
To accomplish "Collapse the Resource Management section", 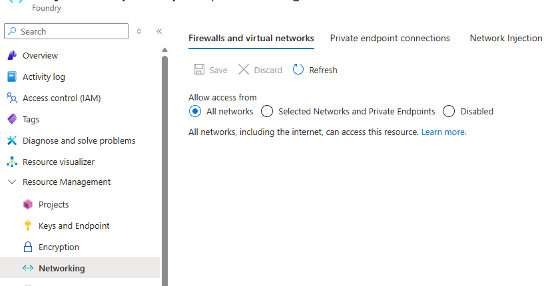I will [11, 182].
